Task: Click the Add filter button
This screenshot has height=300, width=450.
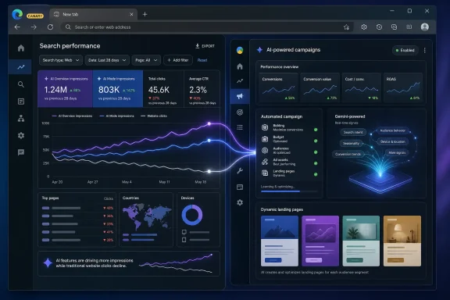Action: (x=178, y=60)
